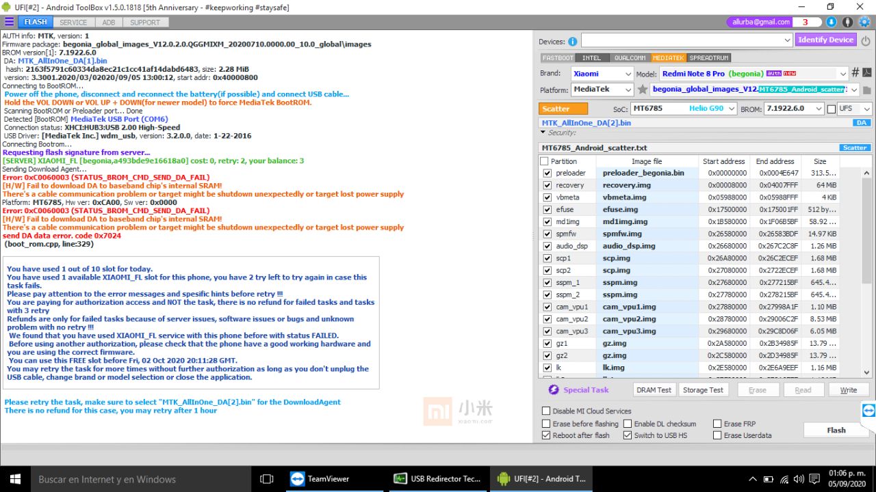Open Task View on the taskbar

pyautogui.click(x=267, y=479)
